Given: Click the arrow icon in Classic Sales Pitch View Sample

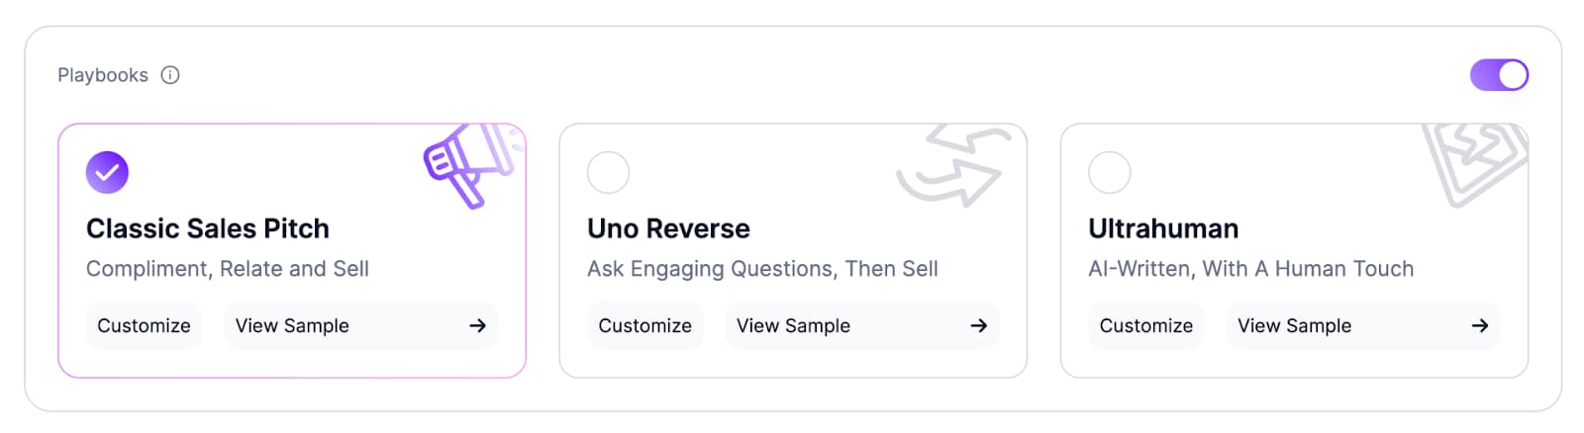Looking at the screenshot, I should click(x=477, y=325).
